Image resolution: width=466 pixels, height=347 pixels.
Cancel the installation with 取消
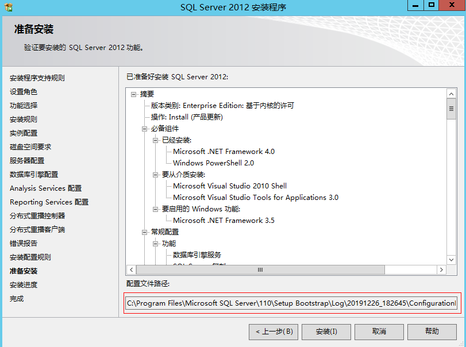379,332
